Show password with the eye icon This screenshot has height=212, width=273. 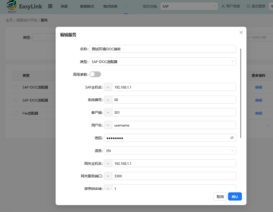(232, 138)
